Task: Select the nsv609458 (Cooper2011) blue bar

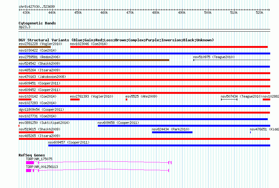Action: point(184,126)
